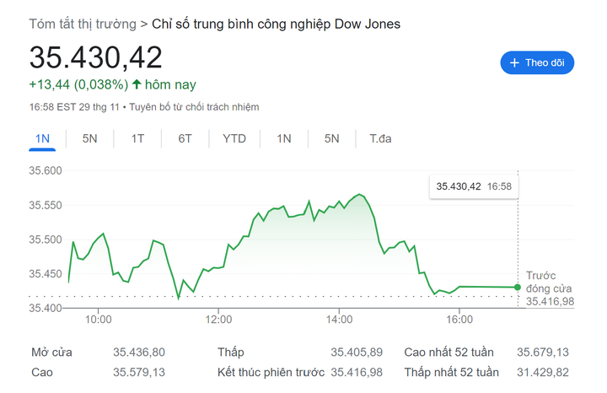This screenshot has width=607, height=393.
Task: Click the Theo dõi follow button
Action: click(x=537, y=62)
